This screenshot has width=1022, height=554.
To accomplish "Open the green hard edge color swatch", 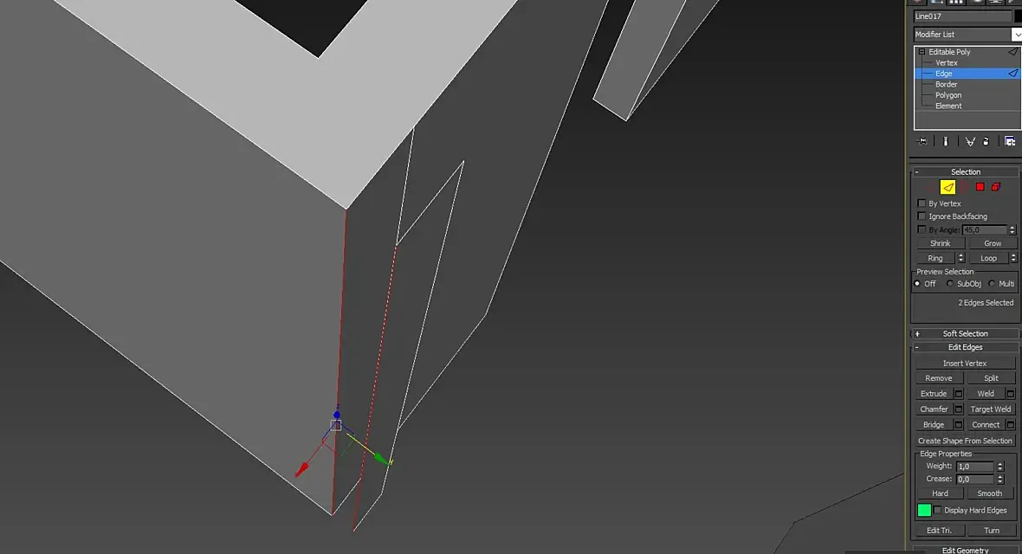I will [x=924, y=511].
